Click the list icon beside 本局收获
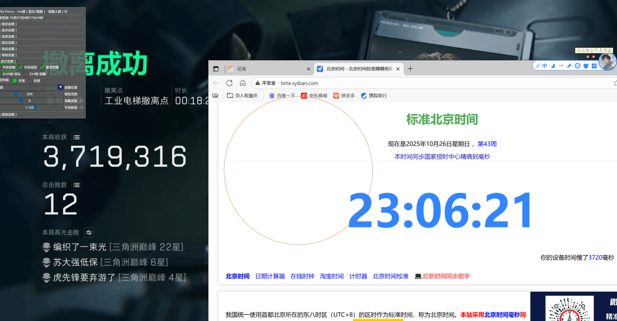 (76, 137)
